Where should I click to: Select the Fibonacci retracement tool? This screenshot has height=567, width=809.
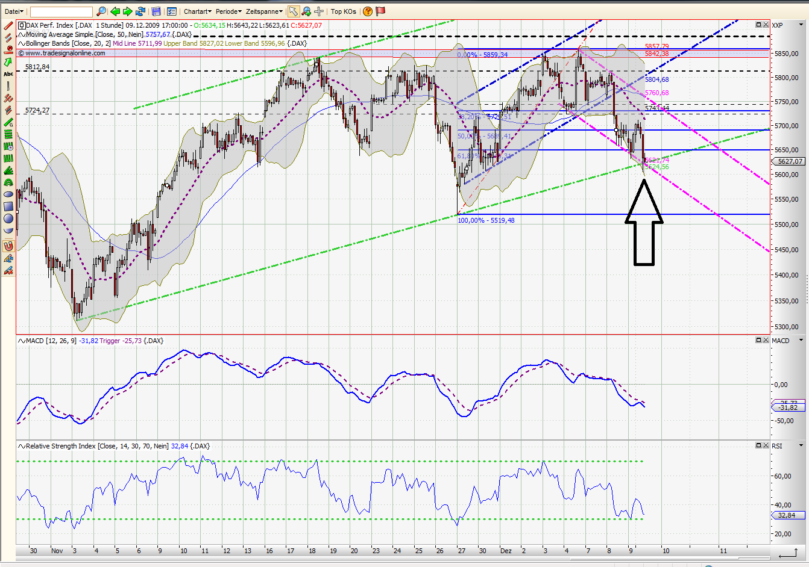coord(8,134)
